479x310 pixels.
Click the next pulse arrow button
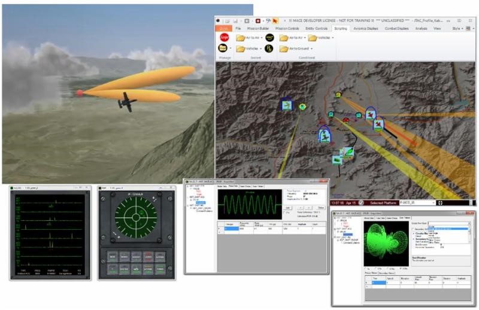pyautogui.click(x=308, y=208)
